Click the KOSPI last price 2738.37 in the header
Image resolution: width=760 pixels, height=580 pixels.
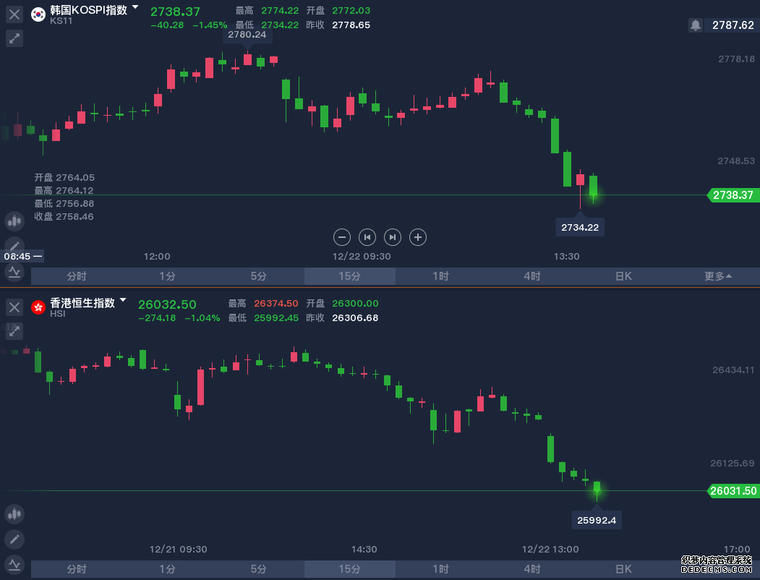(175, 12)
